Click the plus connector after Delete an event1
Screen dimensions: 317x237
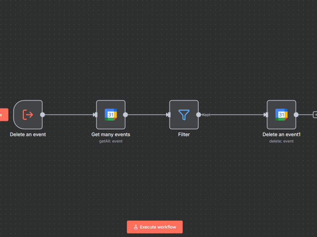point(315,115)
